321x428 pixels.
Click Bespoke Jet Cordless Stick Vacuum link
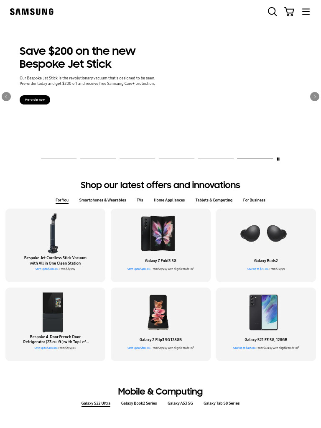(55, 260)
